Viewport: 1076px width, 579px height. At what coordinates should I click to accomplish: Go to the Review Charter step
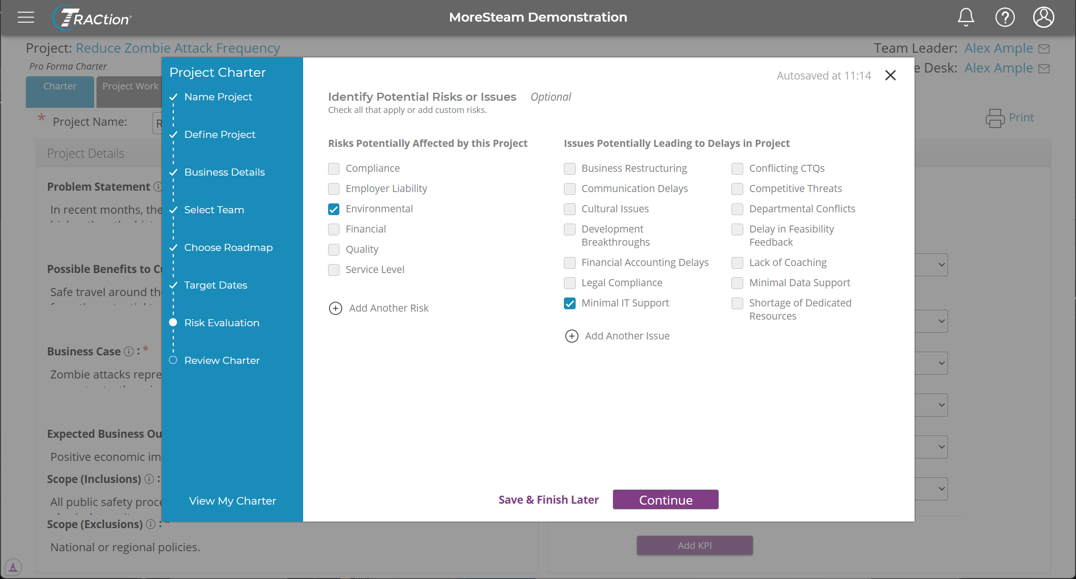coord(222,361)
